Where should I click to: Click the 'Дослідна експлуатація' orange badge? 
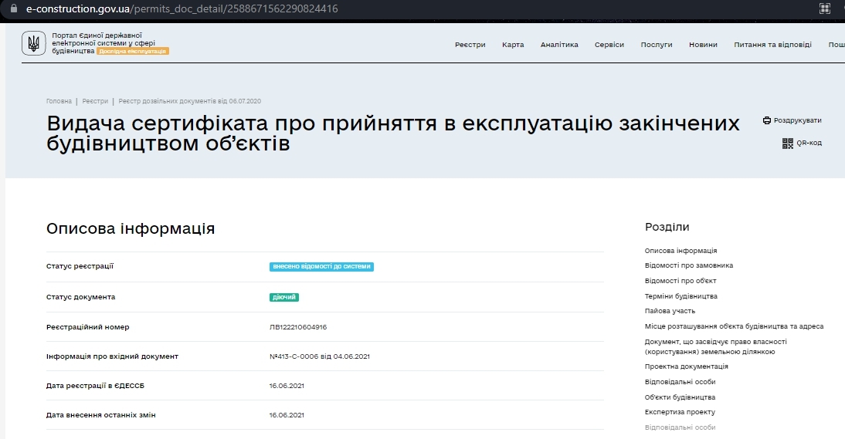point(133,51)
